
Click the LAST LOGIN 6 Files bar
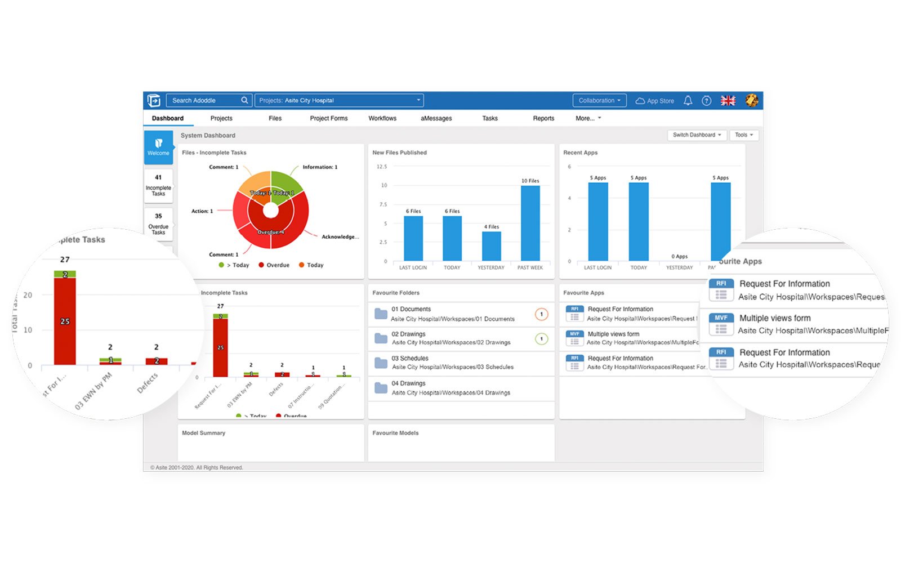click(x=413, y=239)
